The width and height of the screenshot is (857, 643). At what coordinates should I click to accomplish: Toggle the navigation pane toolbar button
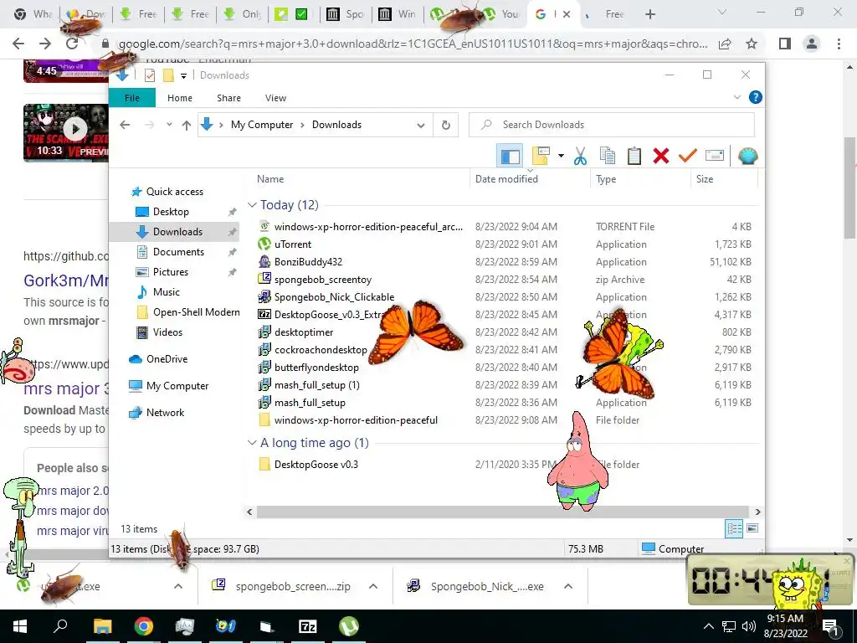pyautogui.click(x=510, y=157)
